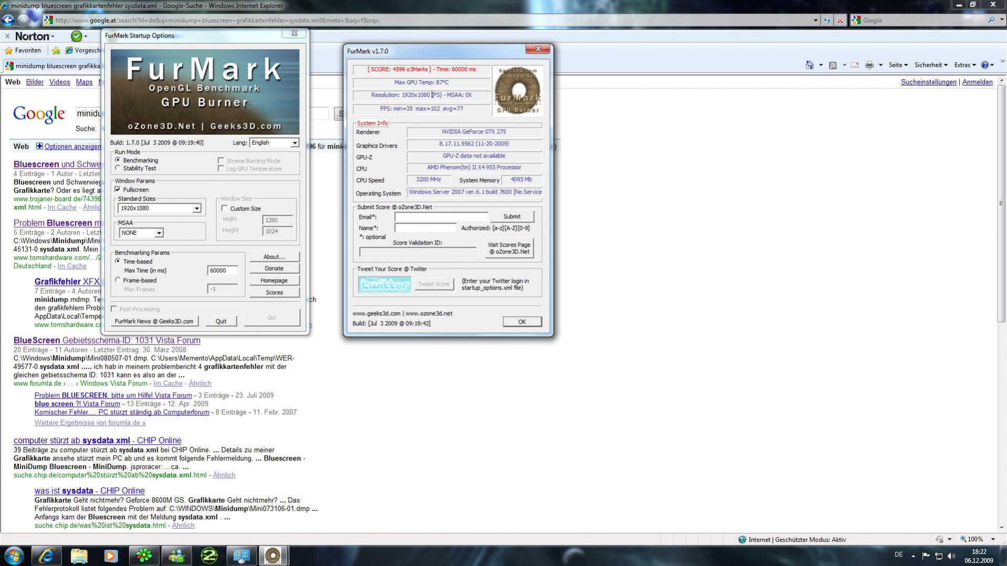Viewport: 1007px width, 566px height.
Task: Click OK in the FurMark results window
Action: click(x=522, y=322)
